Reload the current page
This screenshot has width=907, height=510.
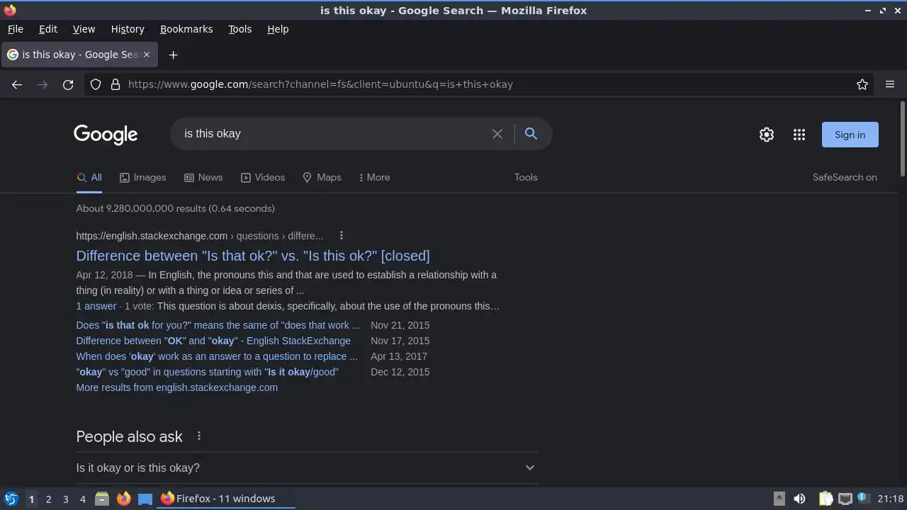click(x=68, y=84)
